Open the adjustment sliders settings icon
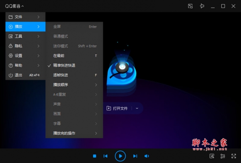 (x=223, y=156)
